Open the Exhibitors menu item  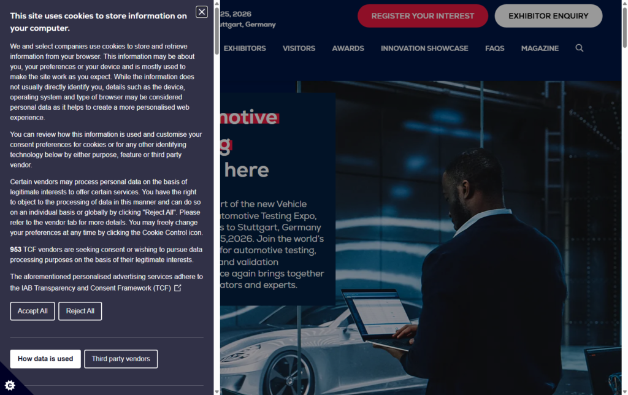tap(245, 48)
